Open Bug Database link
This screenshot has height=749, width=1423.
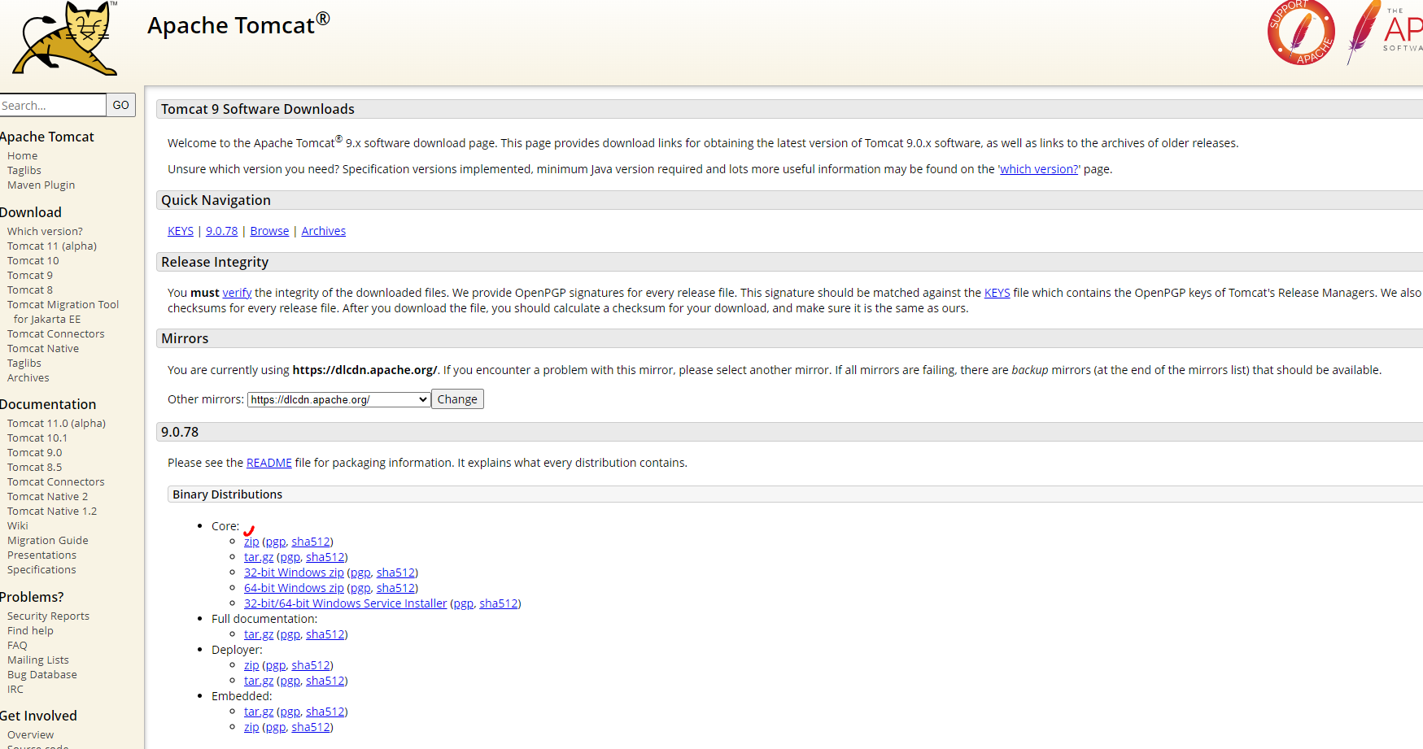click(42, 675)
